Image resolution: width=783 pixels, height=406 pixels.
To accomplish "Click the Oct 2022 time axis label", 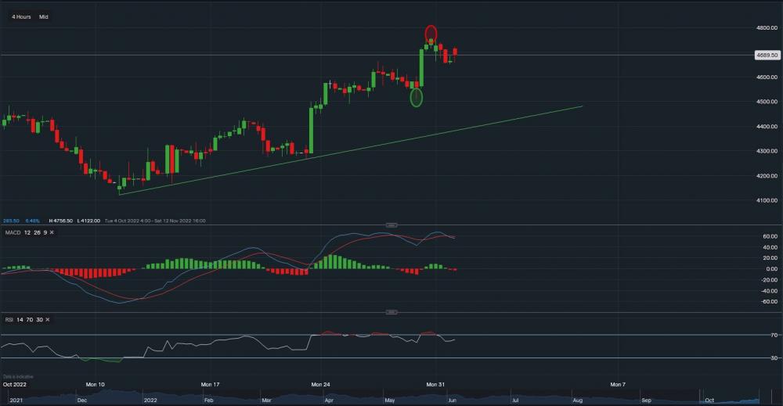I will coord(14,385).
